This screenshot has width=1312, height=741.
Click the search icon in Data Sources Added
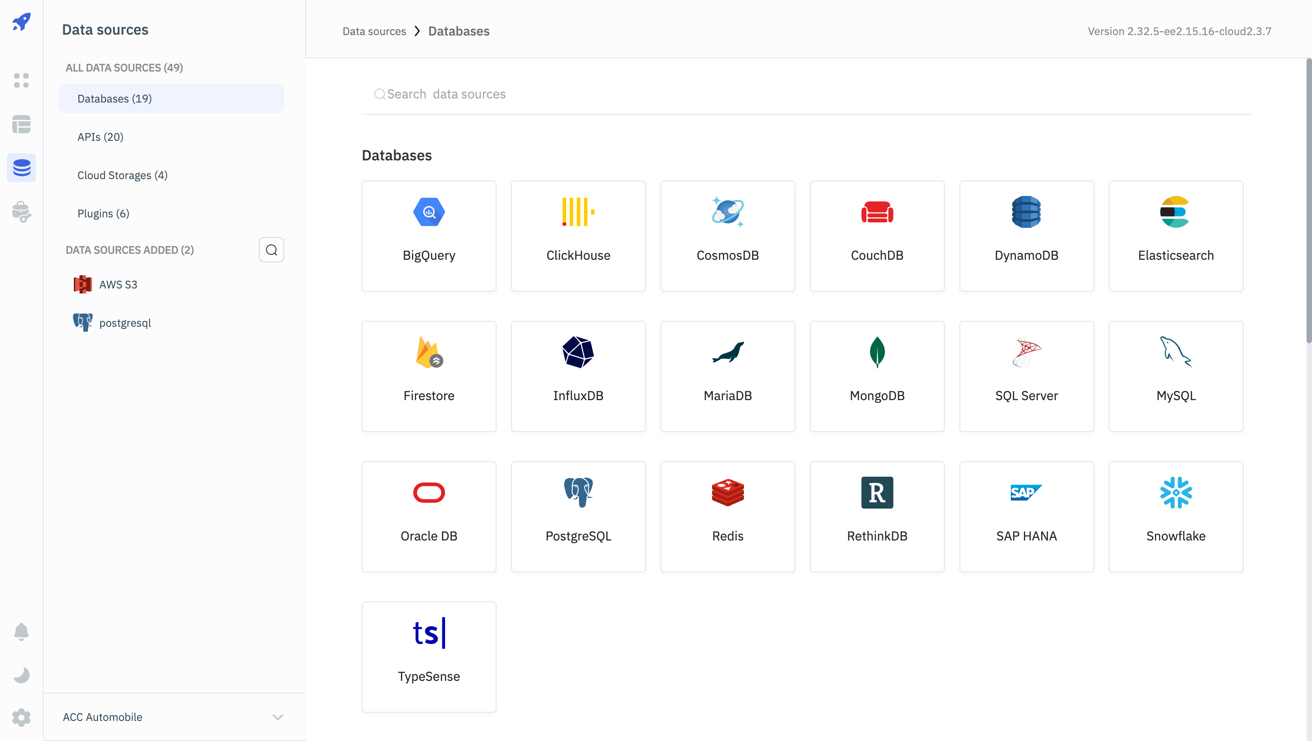click(x=271, y=250)
